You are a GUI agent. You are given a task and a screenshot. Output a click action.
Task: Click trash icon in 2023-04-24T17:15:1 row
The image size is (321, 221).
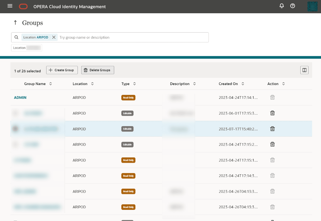click(x=272, y=160)
